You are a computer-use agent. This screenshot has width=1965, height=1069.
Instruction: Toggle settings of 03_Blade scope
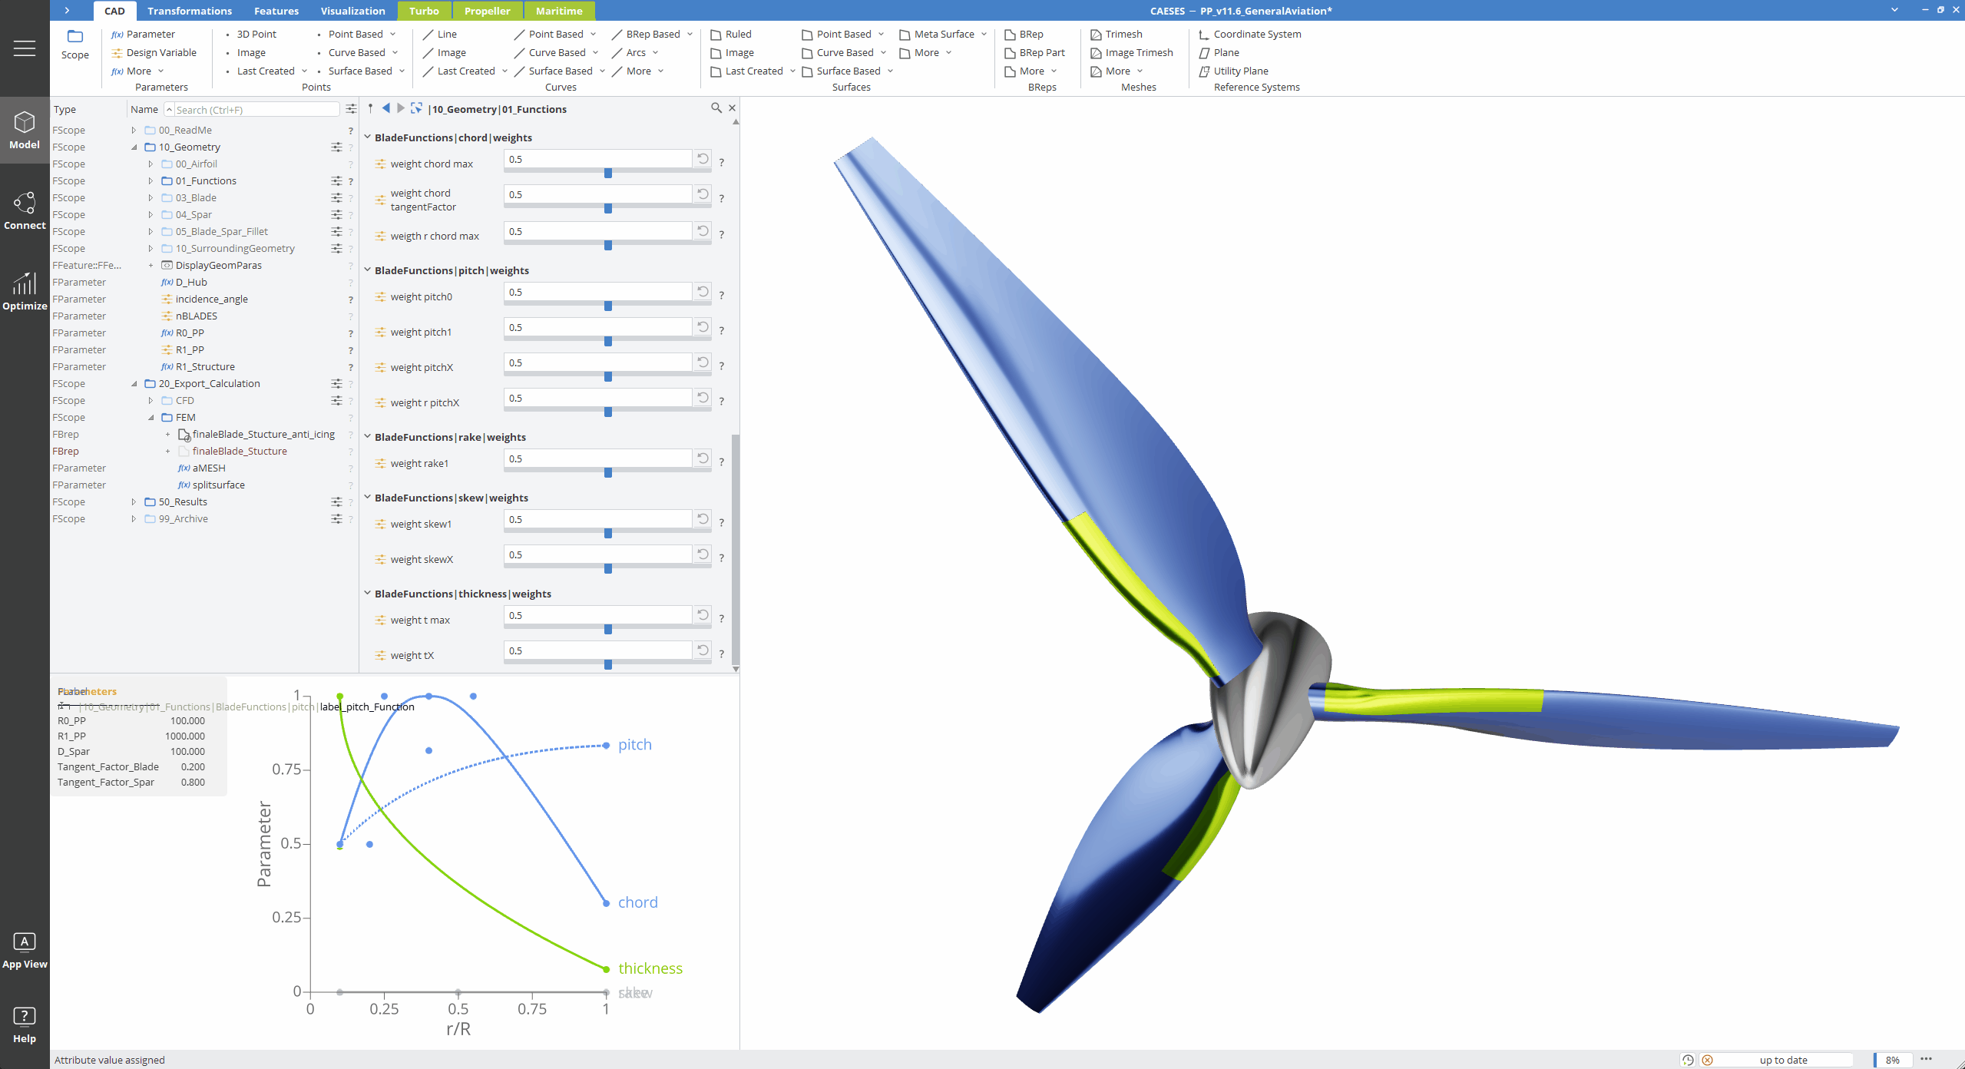[336, 197]
